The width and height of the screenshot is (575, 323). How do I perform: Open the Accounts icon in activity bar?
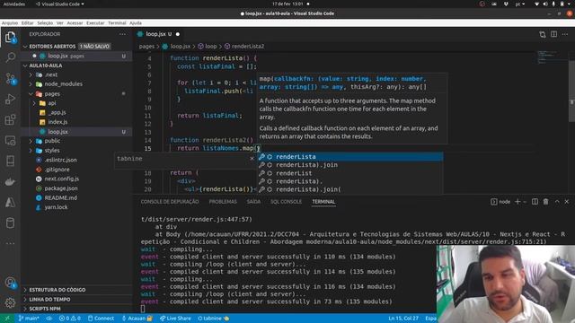click(x=10, y=283)
